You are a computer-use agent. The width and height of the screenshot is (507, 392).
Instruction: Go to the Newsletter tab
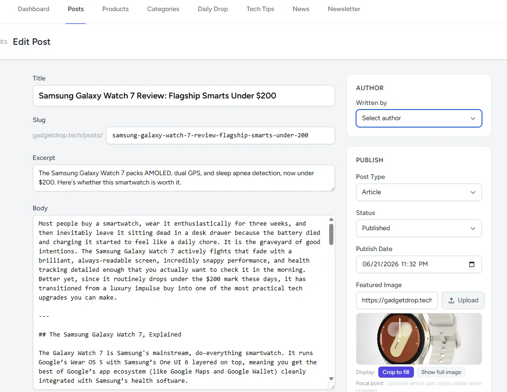point(344,9)
